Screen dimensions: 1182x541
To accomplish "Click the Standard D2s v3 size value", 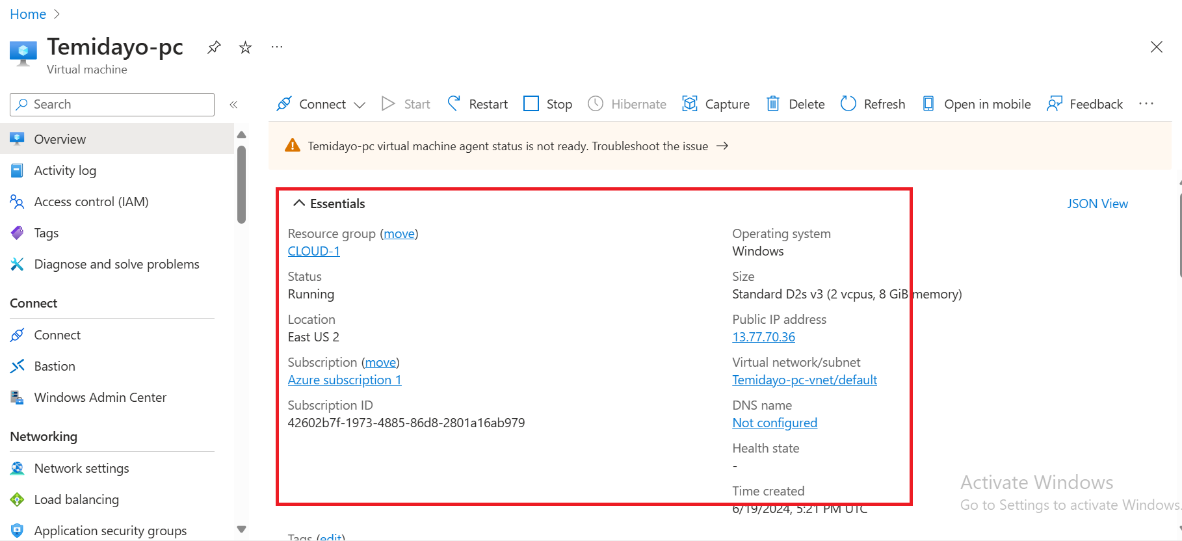I will click(x=847, y=294).
